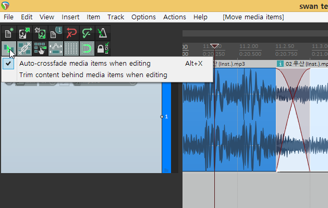Click the REAPER logo in the title bar

click(x=5, y=6)
